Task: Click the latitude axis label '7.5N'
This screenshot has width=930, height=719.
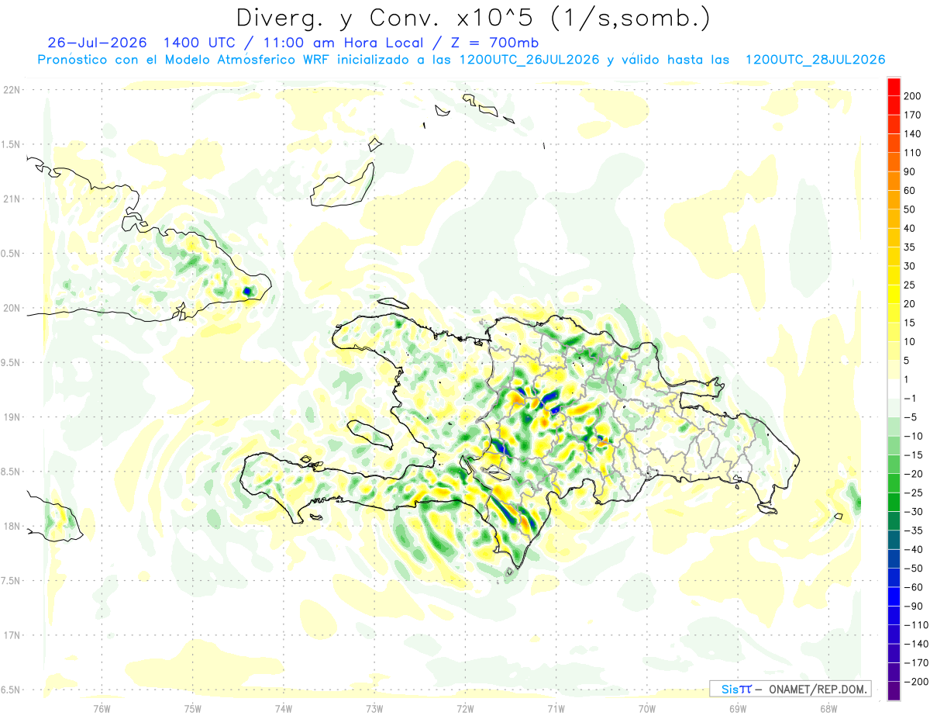Action: tap(10, 581)
